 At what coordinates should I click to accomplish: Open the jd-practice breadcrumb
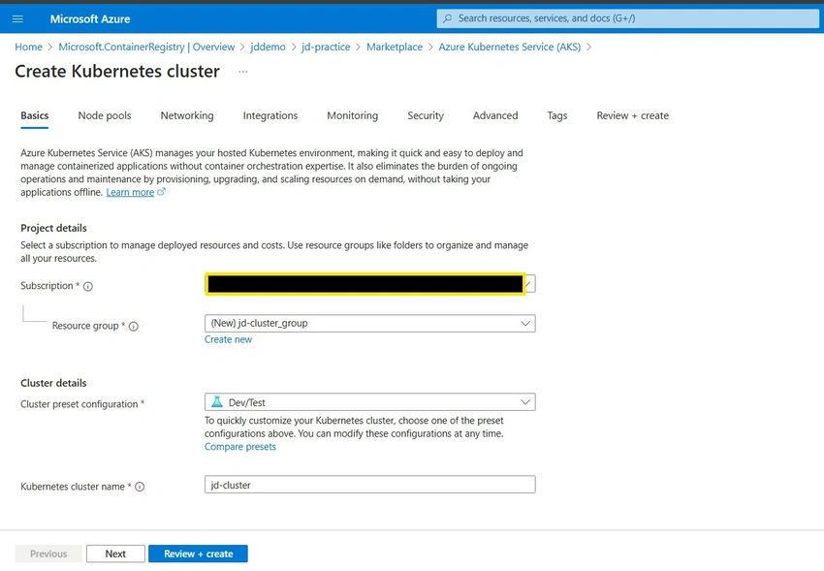(x=326, y=47)
